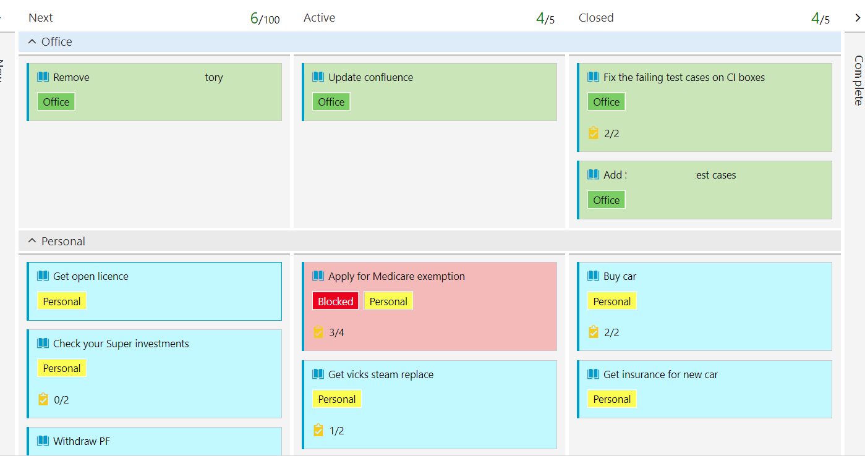Open the Fix the failing test cases title

[684, 77]
